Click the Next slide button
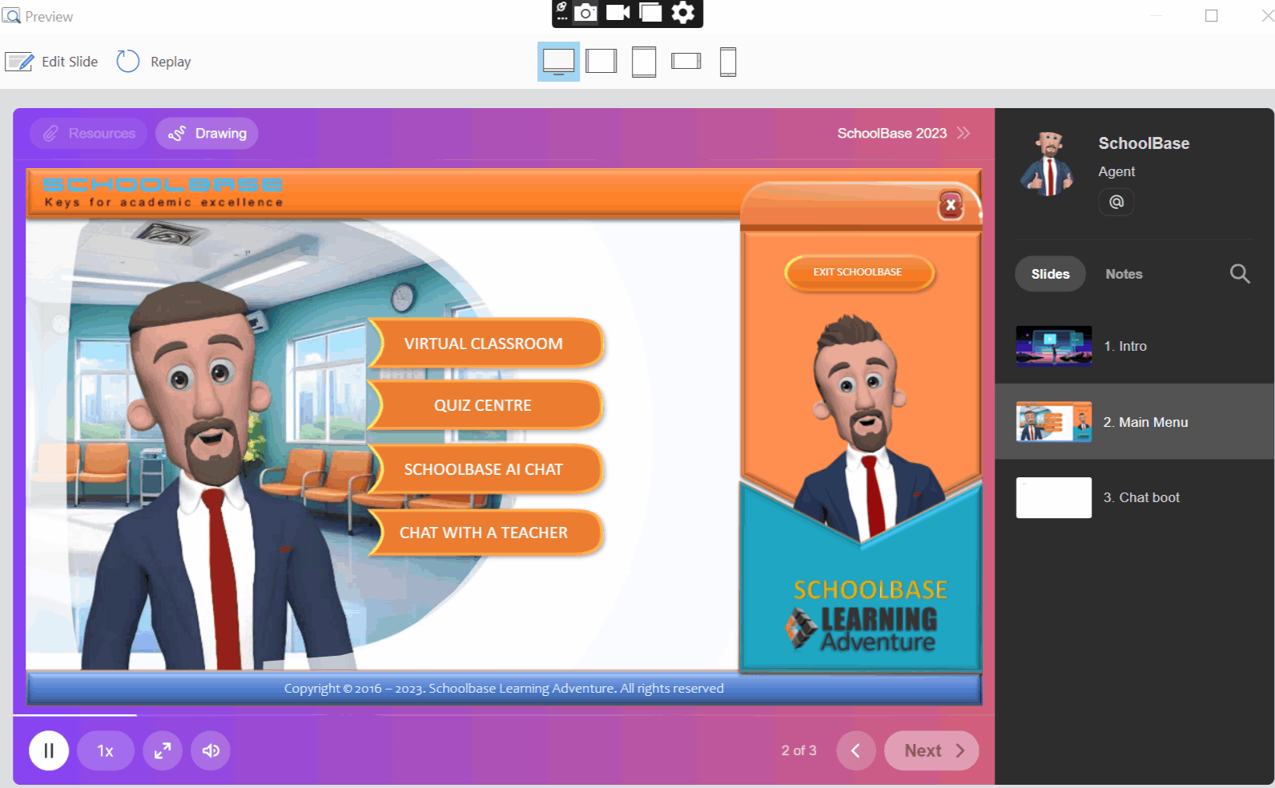1275x788 pixels. coord(931,750)
